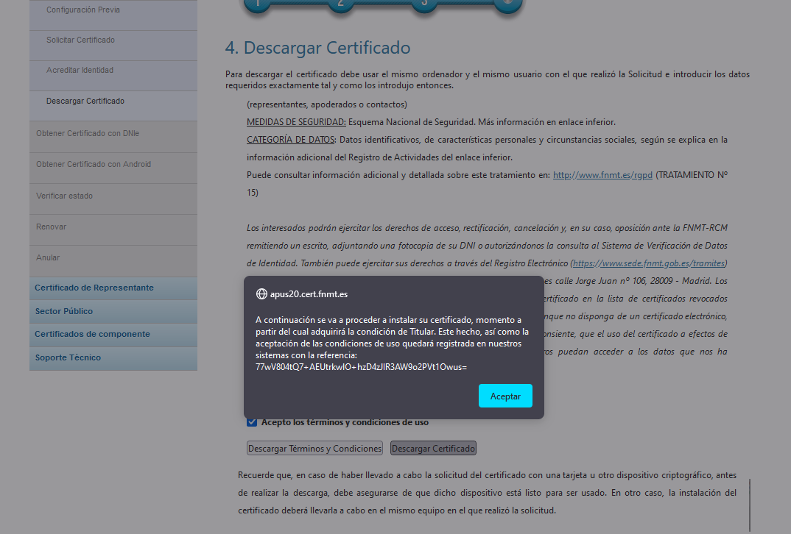The image size is (791, 534).
Task: Click the step 2 circle indicator
Action: click(340, 4)
